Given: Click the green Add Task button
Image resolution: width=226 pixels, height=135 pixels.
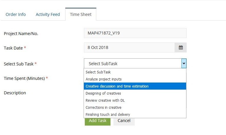Looking at the screenshot, I should click(97, 121).
